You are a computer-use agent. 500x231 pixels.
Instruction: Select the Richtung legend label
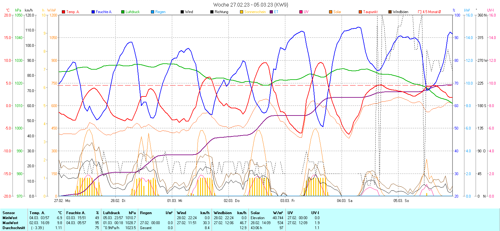point(221,12)
